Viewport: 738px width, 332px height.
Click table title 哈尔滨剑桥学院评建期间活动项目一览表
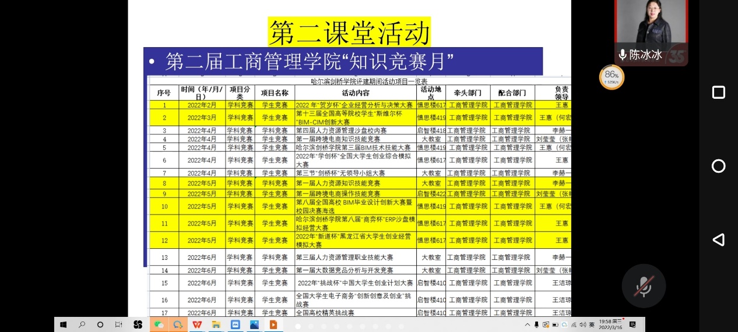coord(369,81)
